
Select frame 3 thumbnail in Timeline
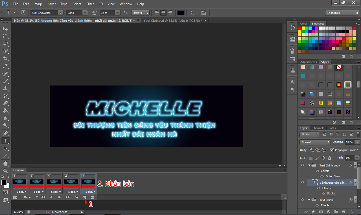click(x=54, y=181)
